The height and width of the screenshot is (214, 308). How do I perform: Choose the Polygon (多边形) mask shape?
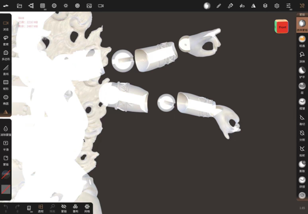(6, 55)
